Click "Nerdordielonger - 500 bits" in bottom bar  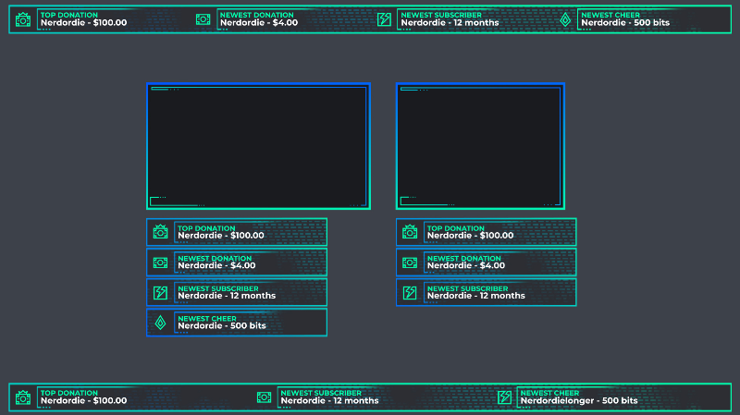[x=579, y=401]
